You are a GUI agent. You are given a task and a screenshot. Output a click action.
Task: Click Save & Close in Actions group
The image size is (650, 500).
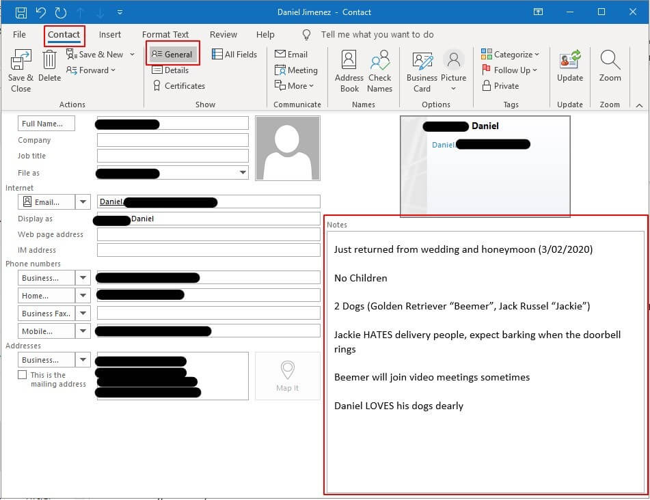tap(21, 71)
